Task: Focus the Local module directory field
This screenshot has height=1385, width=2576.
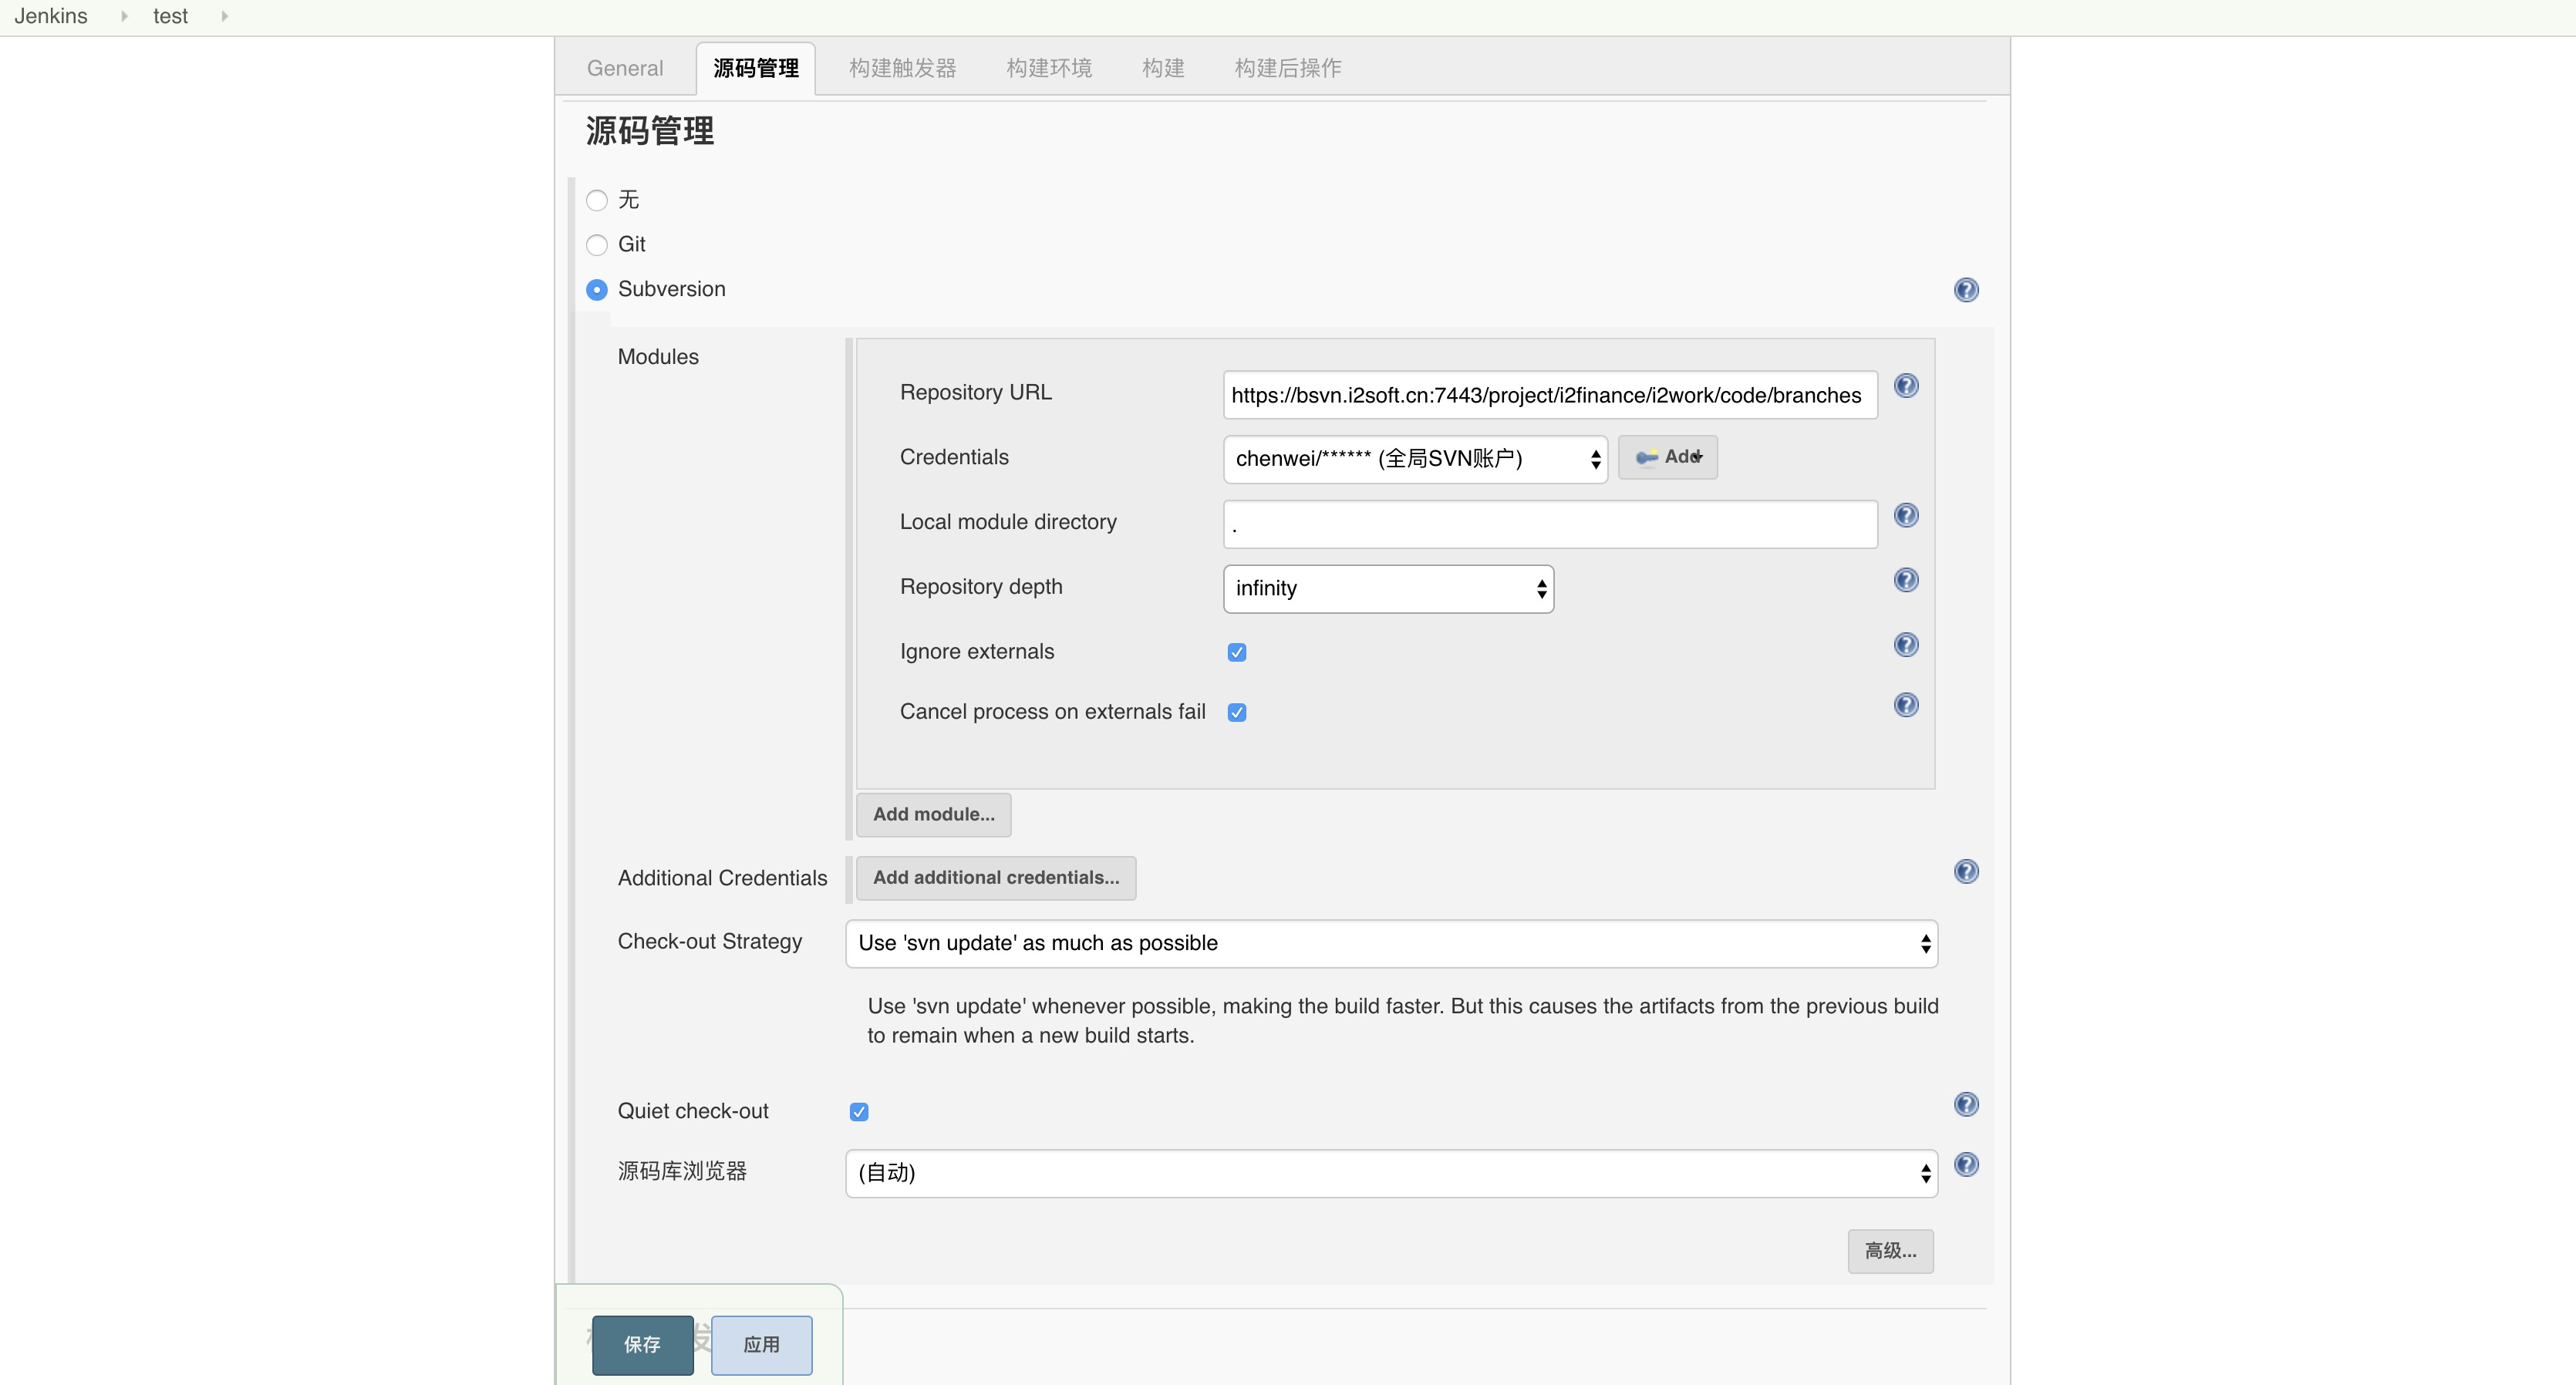Action: point(1550,524)
